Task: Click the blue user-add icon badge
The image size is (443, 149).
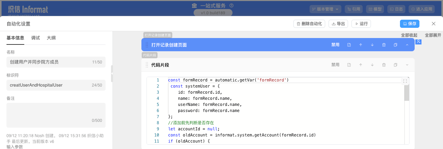Action: (x=418, y=41)
